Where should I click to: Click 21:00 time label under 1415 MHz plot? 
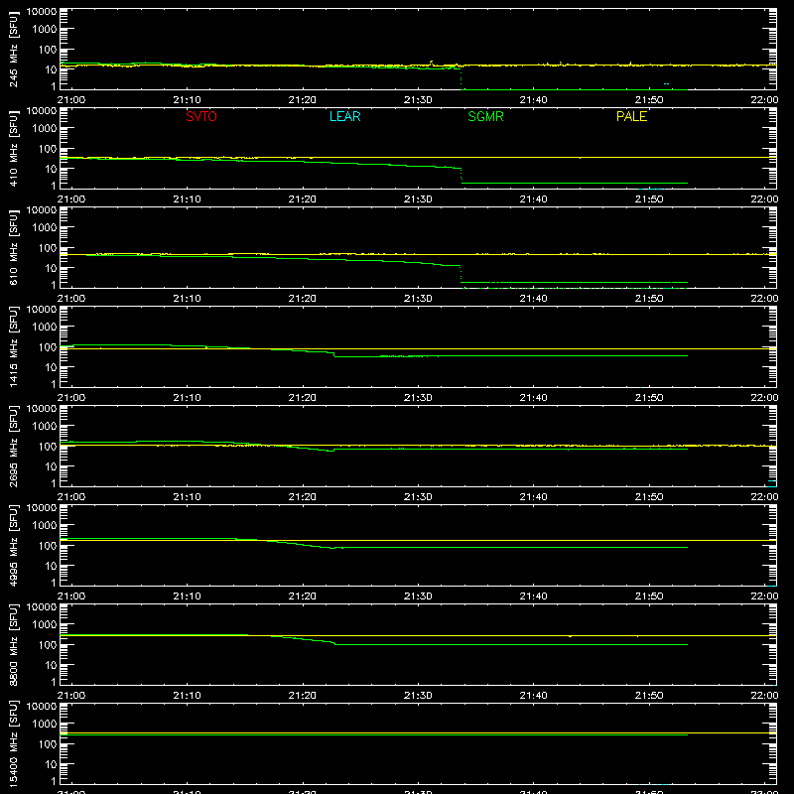click(70, 398)
